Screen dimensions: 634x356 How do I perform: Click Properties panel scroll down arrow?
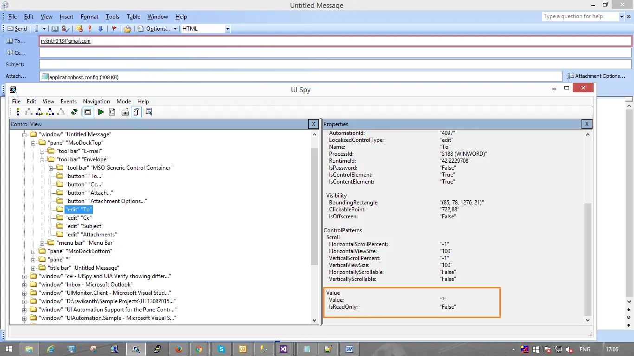coord(588,320)
